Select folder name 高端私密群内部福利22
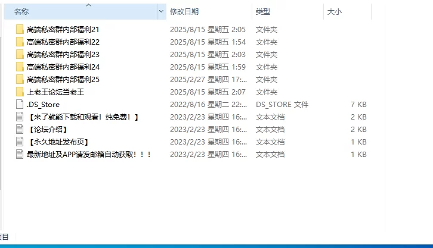 click(63, 42)
